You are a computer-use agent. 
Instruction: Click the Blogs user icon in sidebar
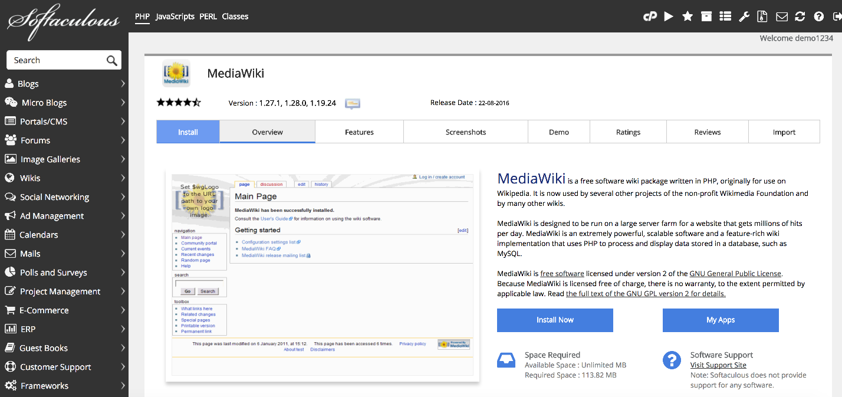point(9,83)
